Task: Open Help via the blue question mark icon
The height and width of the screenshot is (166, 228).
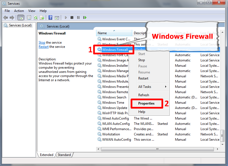Action: pyautogui.click(x=50, y=18)
